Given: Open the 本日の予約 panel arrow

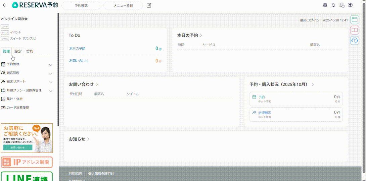Looking at the screenshot, I should coord(201,36).
